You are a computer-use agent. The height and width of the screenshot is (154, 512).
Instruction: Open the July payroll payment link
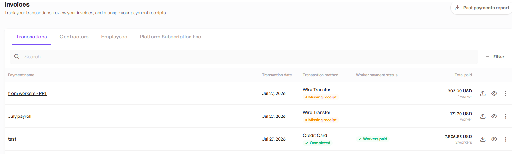tap(19, 116)
